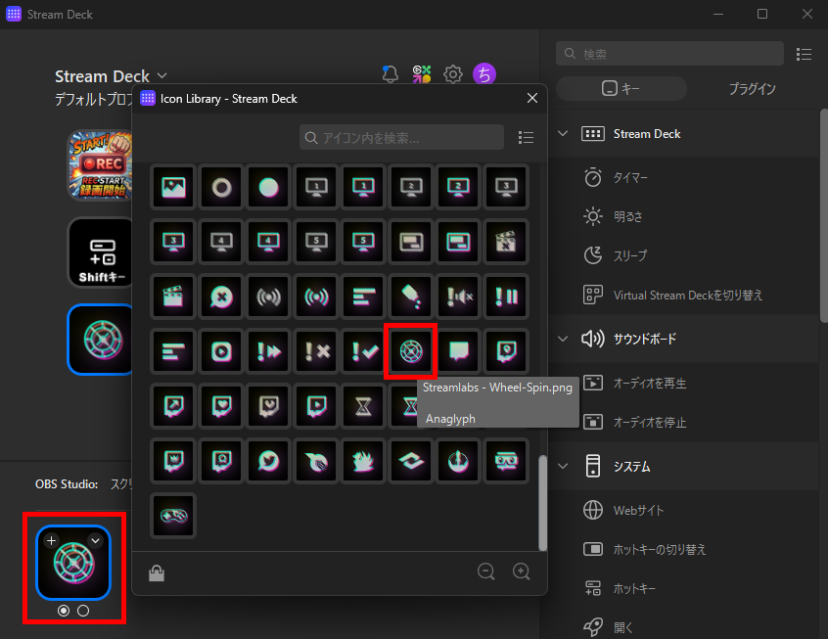Pick the game controller icon

point(174,516)
